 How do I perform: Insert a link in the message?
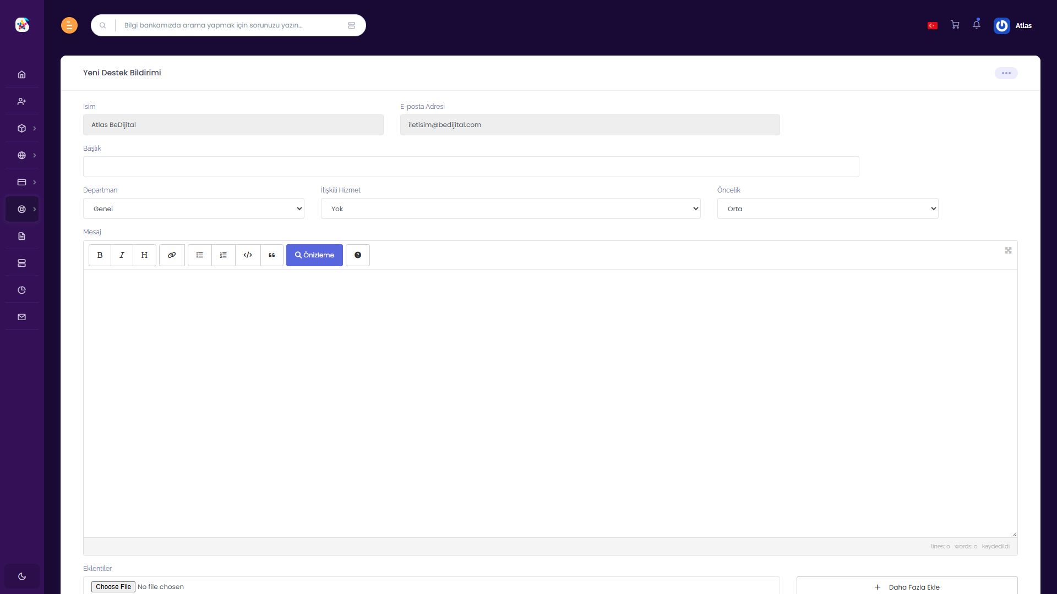pos(172,255)
